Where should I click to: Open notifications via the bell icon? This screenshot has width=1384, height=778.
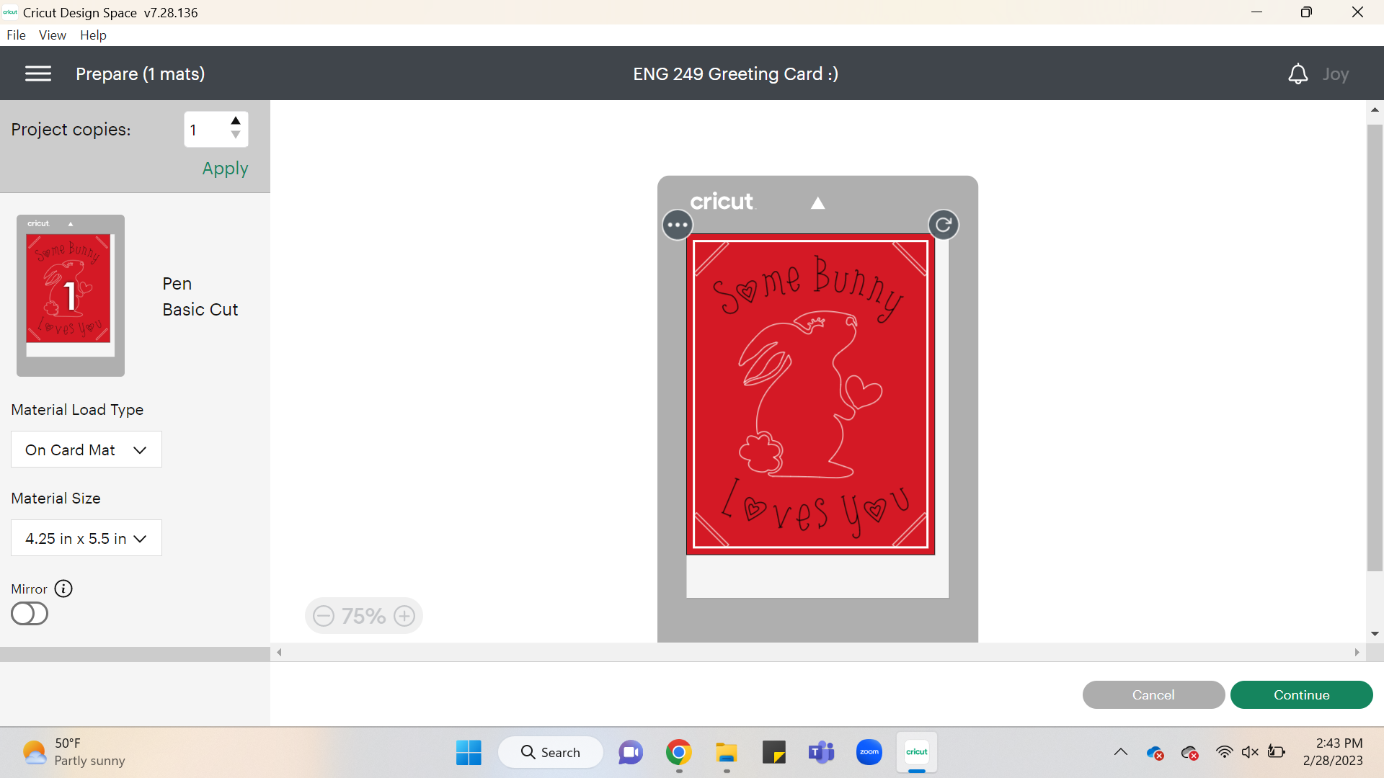tap(1297, 73)
